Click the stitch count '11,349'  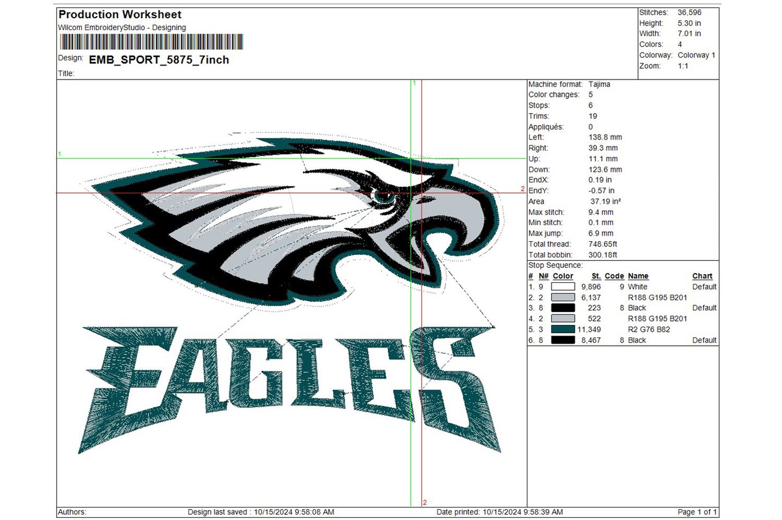[x=589, y=330]
